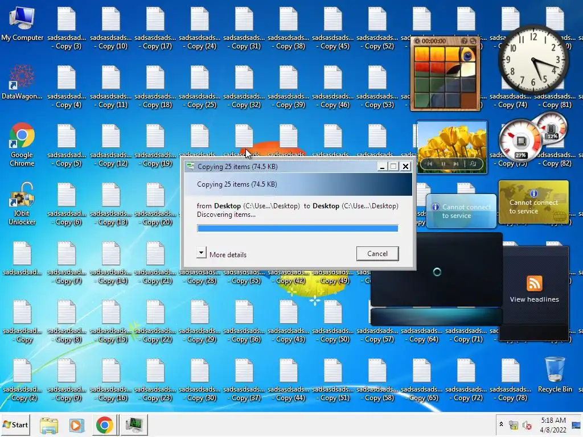Select file labeled Copy (65)
The height and width of the screenshot is (437, 583).
point(422,380)
